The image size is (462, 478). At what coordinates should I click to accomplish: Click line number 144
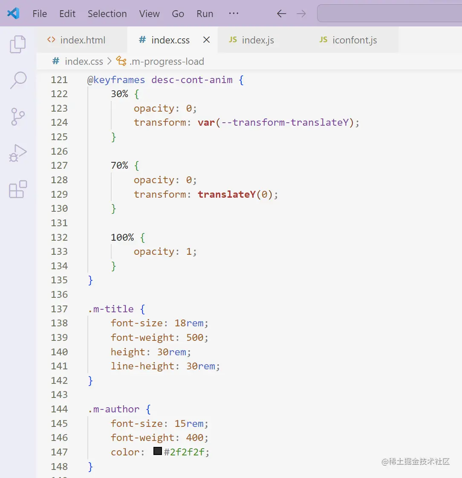point(59,409)
